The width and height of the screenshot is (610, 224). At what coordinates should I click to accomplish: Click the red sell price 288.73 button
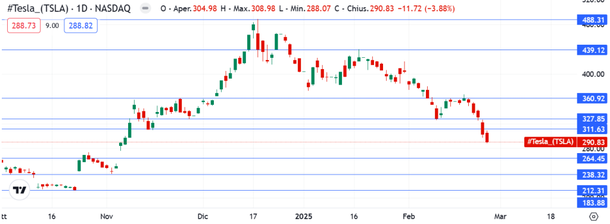point(24,26)
